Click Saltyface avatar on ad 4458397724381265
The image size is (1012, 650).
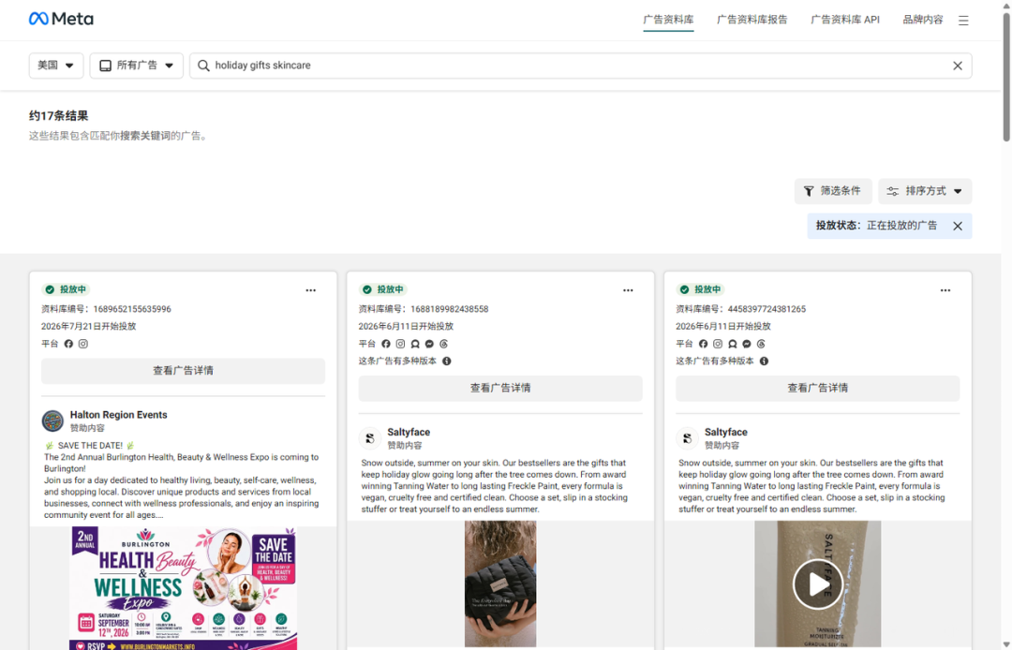pos(688,438)
